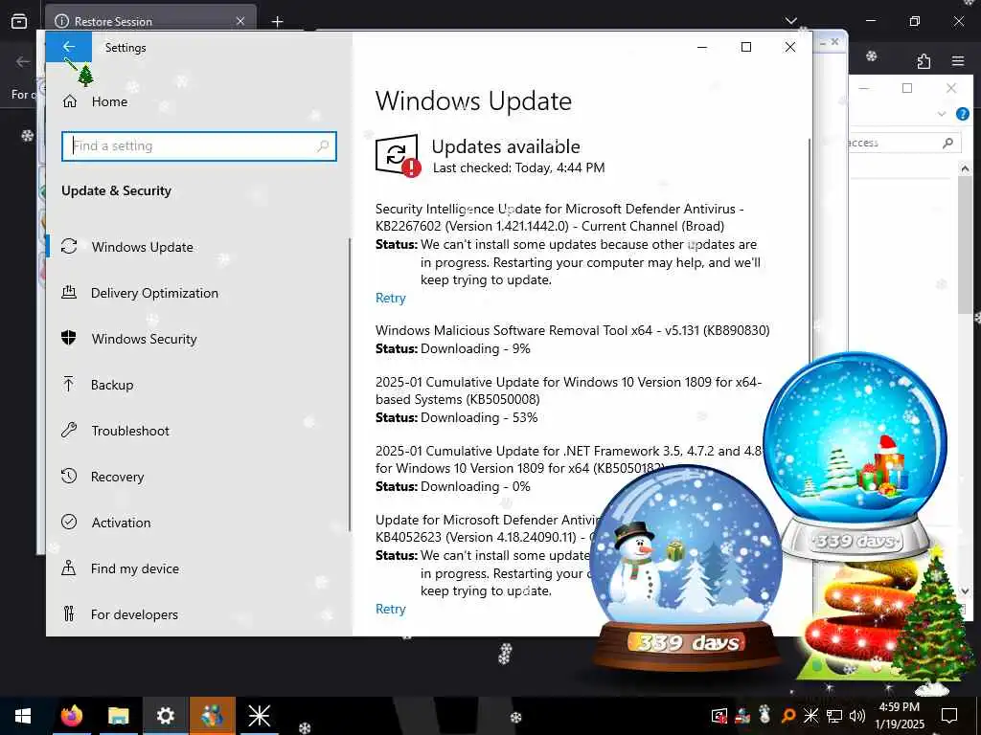Click the magnifier icon in Find a setting
Screen dimensions: 981x735
323,146
